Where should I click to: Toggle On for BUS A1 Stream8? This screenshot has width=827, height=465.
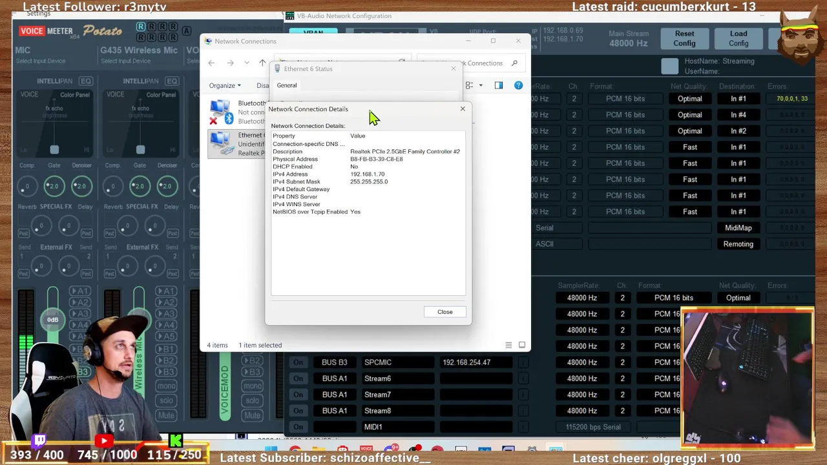click(298, 411)
